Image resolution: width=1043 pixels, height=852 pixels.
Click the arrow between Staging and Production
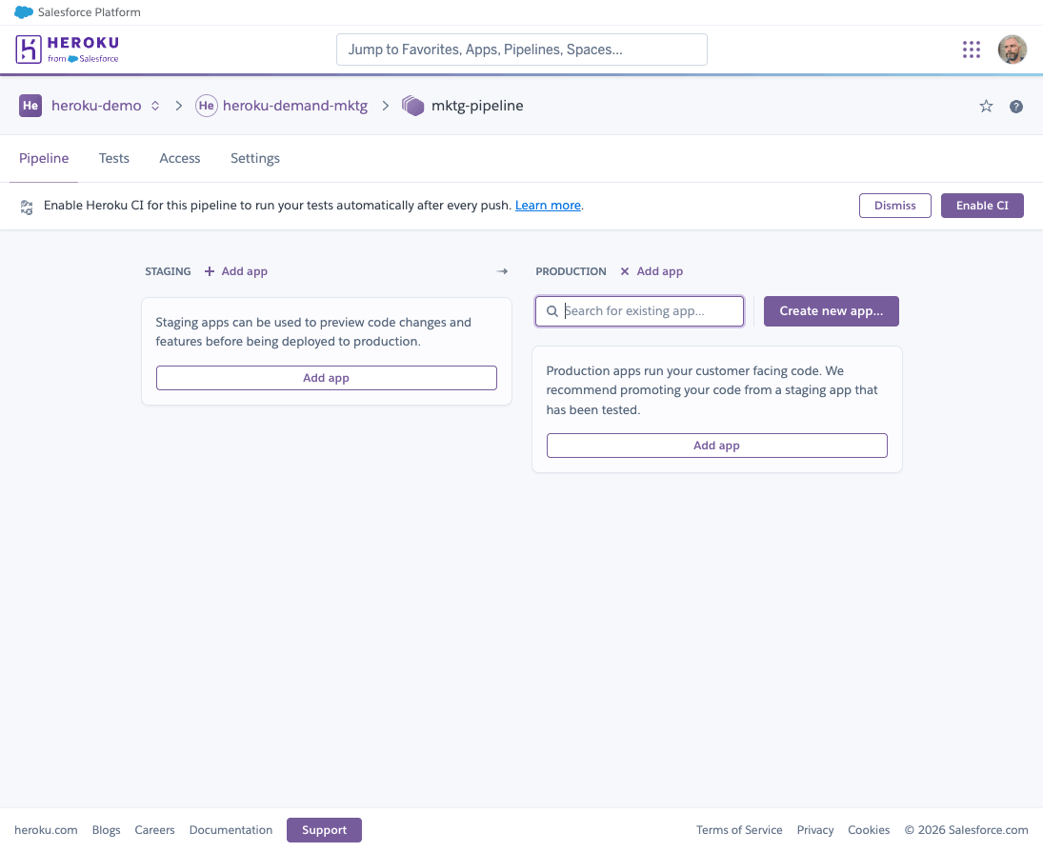(502, 271)
